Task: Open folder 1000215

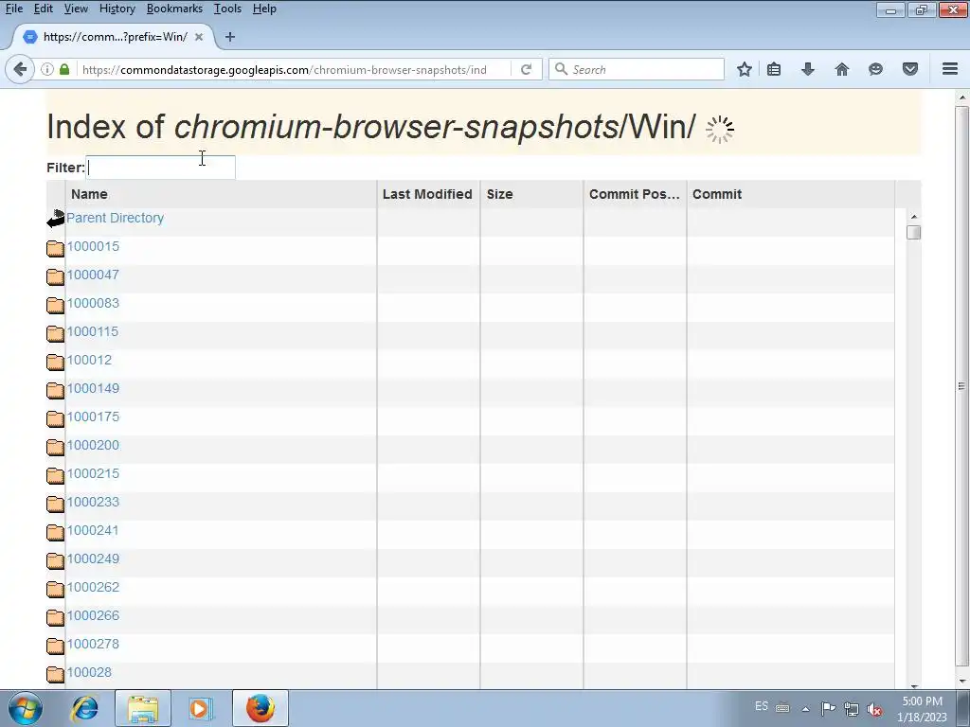Action: click(93, 473)
